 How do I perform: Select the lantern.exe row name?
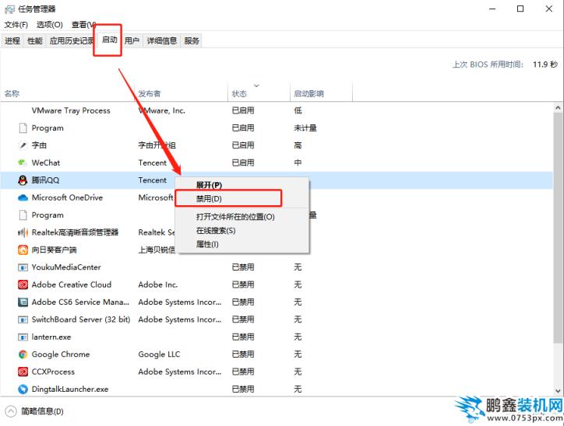click(51, 337)
